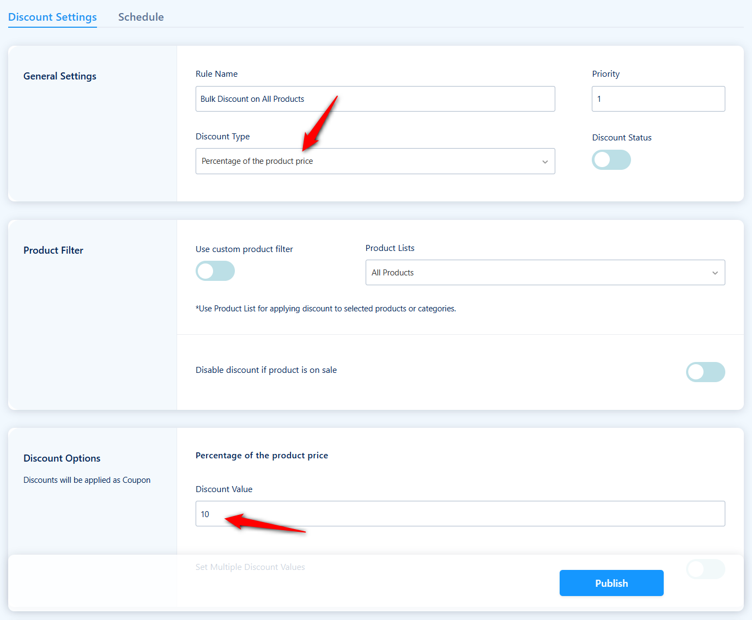Click the Priority label
Image resolution: width=752 pixels, height=620 pixels.
click(x=605, y=74)
